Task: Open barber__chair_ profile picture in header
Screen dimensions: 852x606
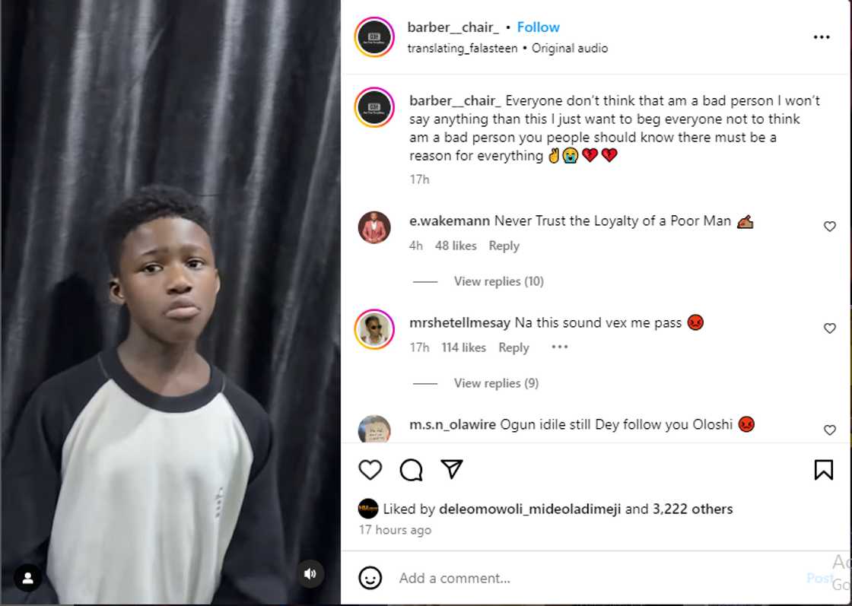Action: pos(374,37)
